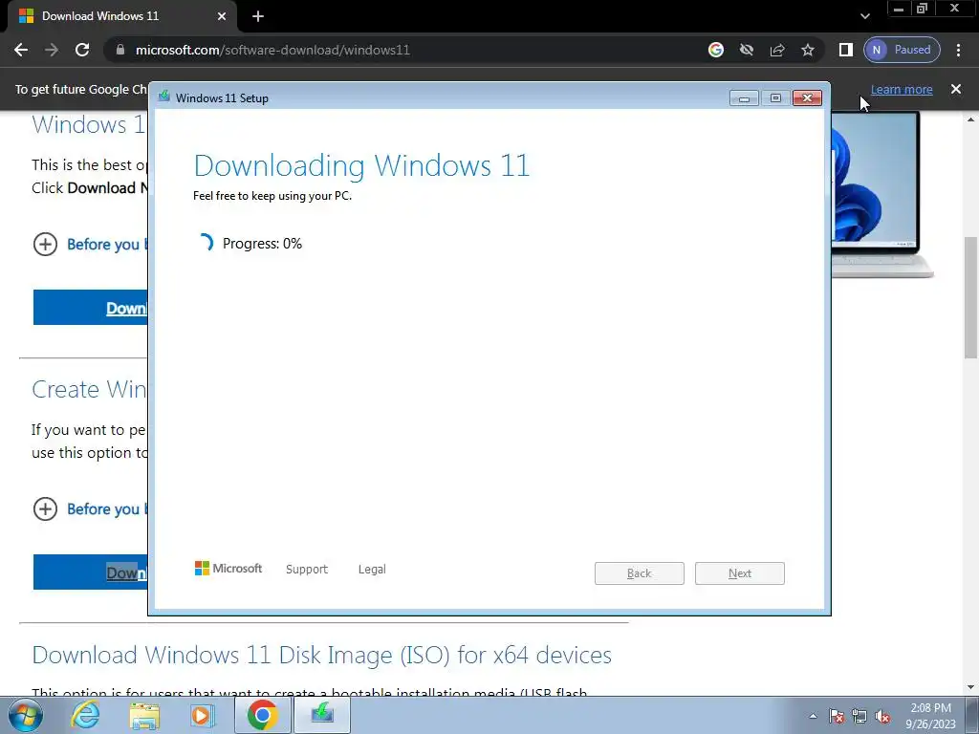Open the Action Center flag icon
The image size is (979, 734).
coord(837,716)
